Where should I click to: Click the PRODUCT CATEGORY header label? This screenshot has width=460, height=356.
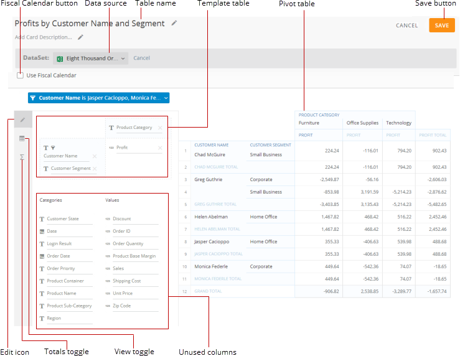click(x=319, y=115)
